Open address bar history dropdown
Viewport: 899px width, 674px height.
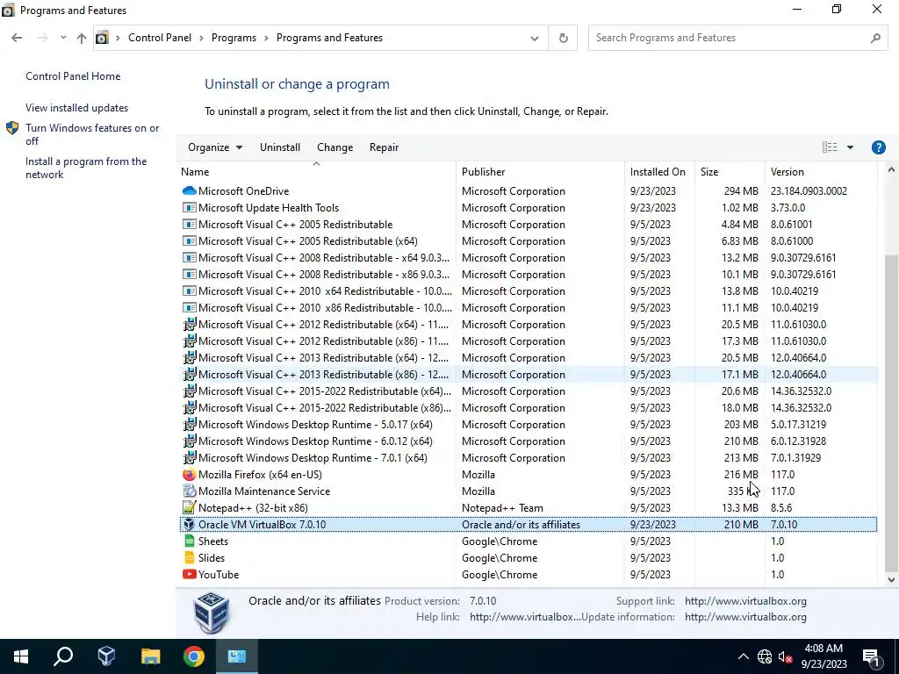(x=535, y=39)
